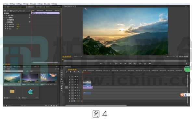The width and height of the screenshot is (192, 121).
Task: Select the Pen tool in the tools panel
Action: click(62, 86)
